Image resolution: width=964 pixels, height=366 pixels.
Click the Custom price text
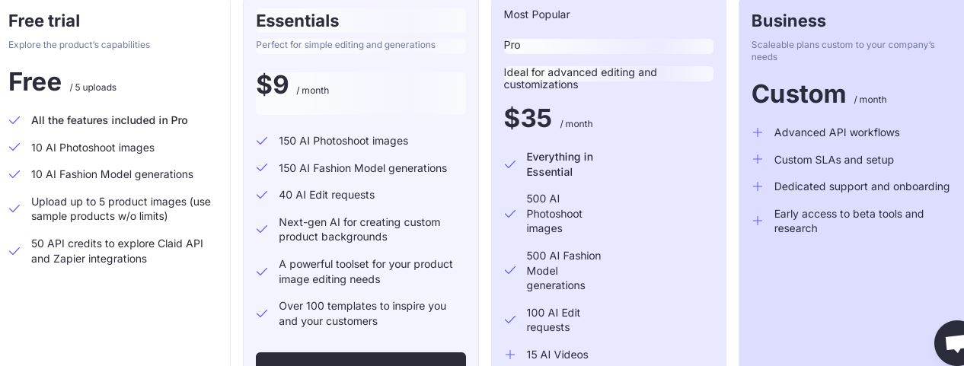[799, 94]
